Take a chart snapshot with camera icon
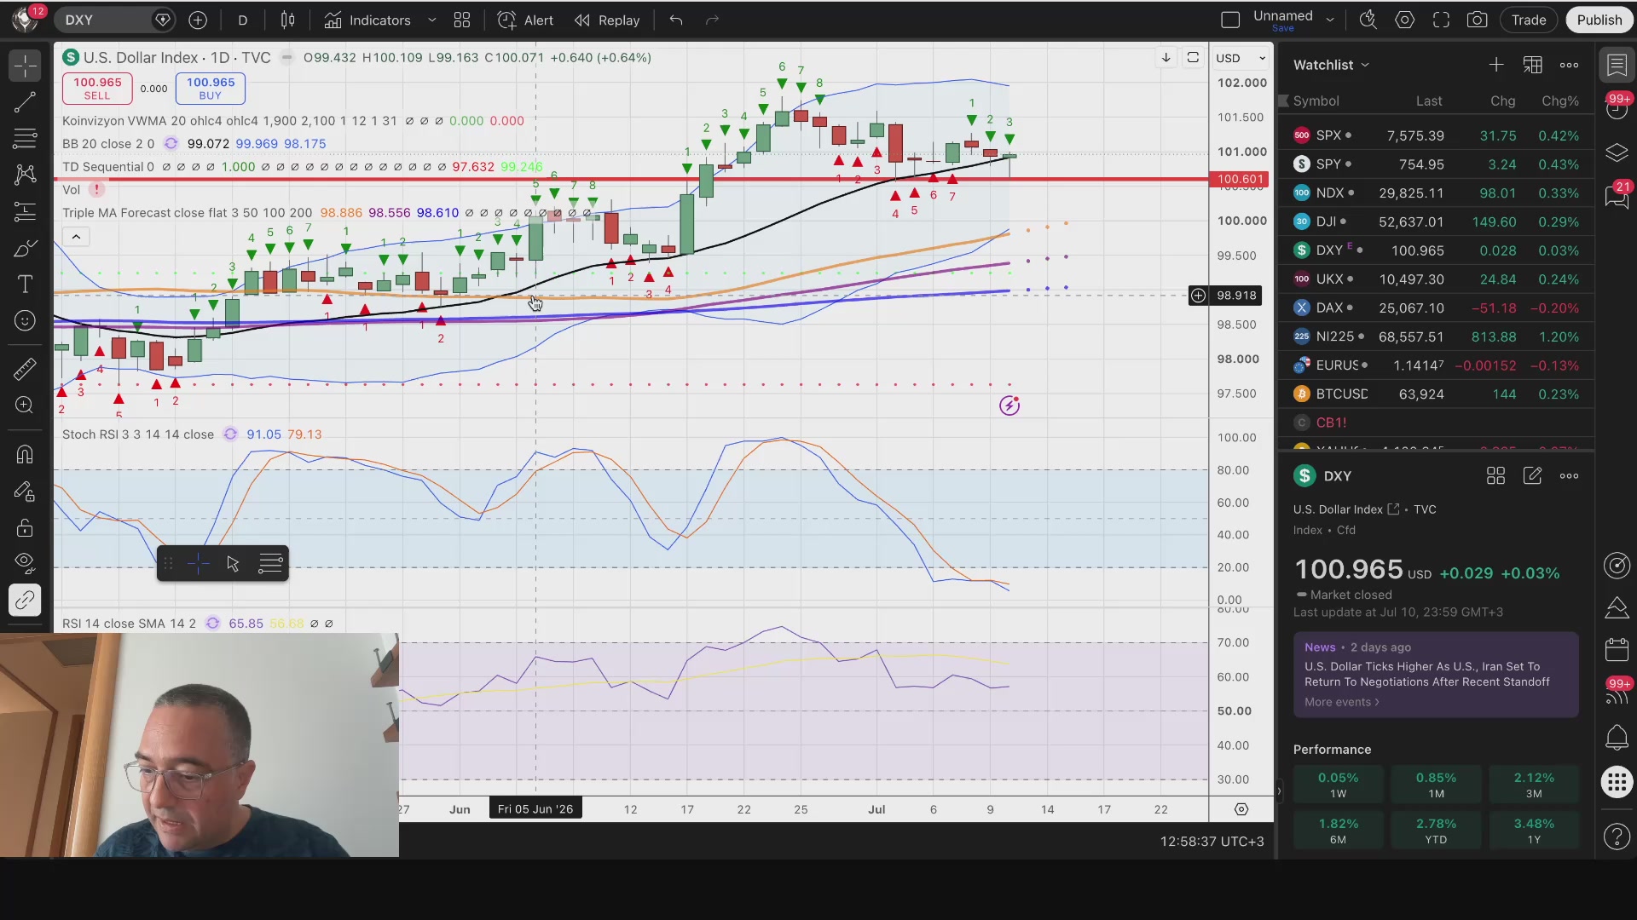The height and width of the screenshot is (920, 1637). pyautogui.click(x=1478, y=20)
